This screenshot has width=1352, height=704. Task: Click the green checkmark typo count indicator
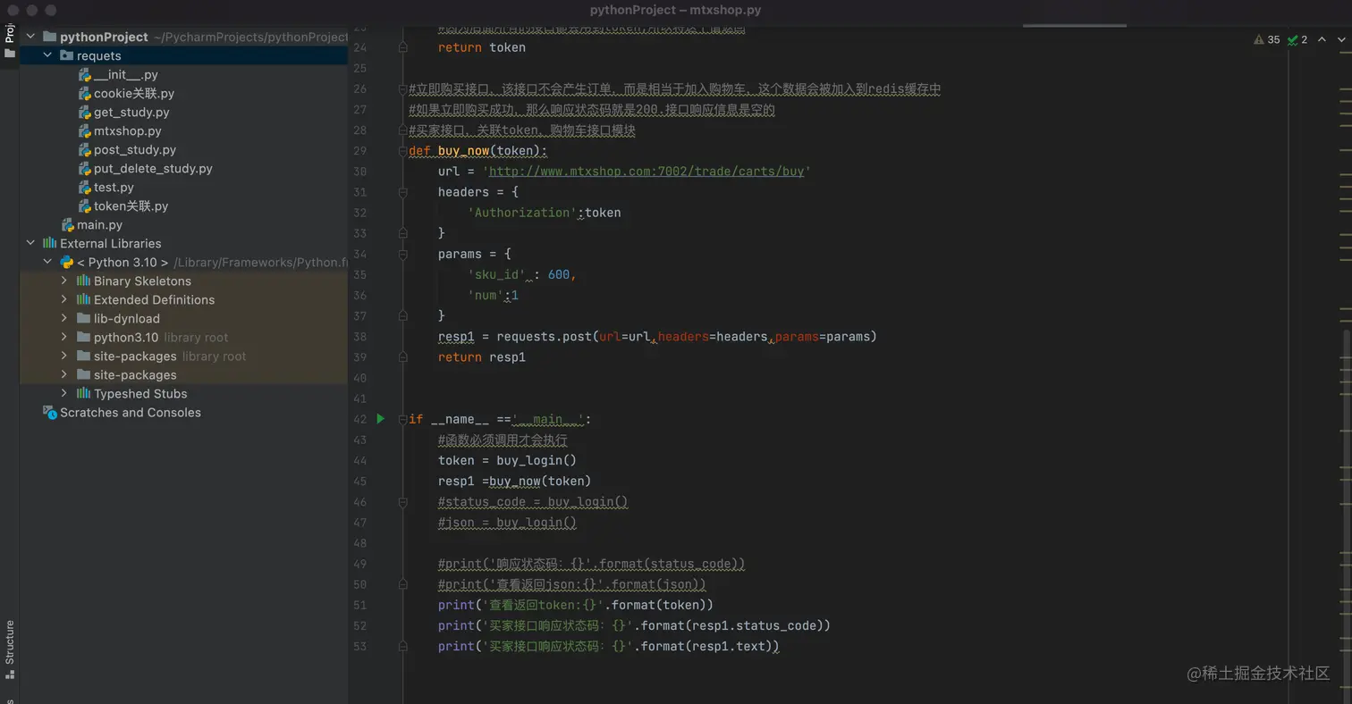pyautogui.click(x=1297, y=40)
